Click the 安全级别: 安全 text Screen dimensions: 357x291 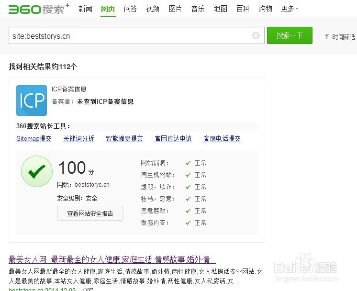click(x=77, y=198)
